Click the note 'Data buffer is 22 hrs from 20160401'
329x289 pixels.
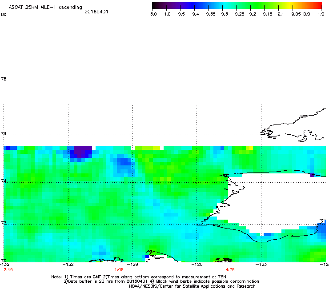tap(108, 281)
